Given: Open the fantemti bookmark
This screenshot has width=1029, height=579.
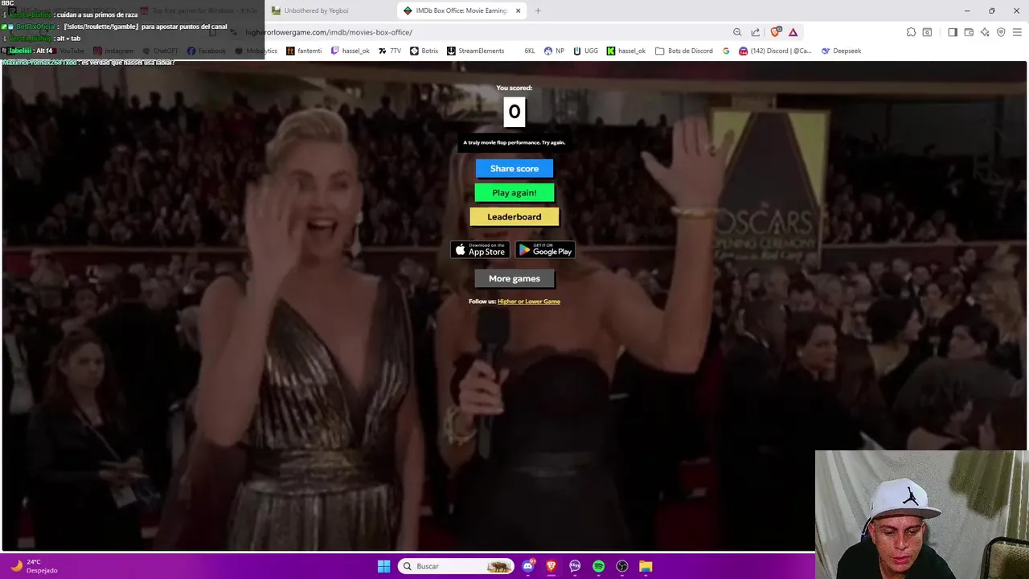Looking at the screenshot, I should pos(304,51).
